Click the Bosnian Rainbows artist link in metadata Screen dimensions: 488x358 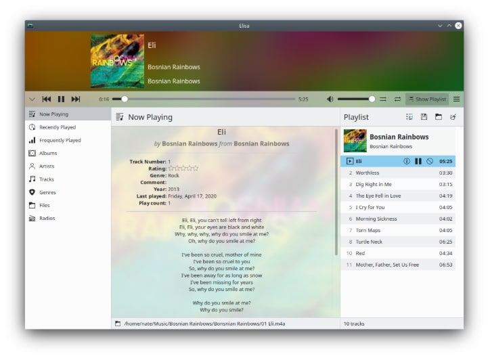[x=190, y=143]
